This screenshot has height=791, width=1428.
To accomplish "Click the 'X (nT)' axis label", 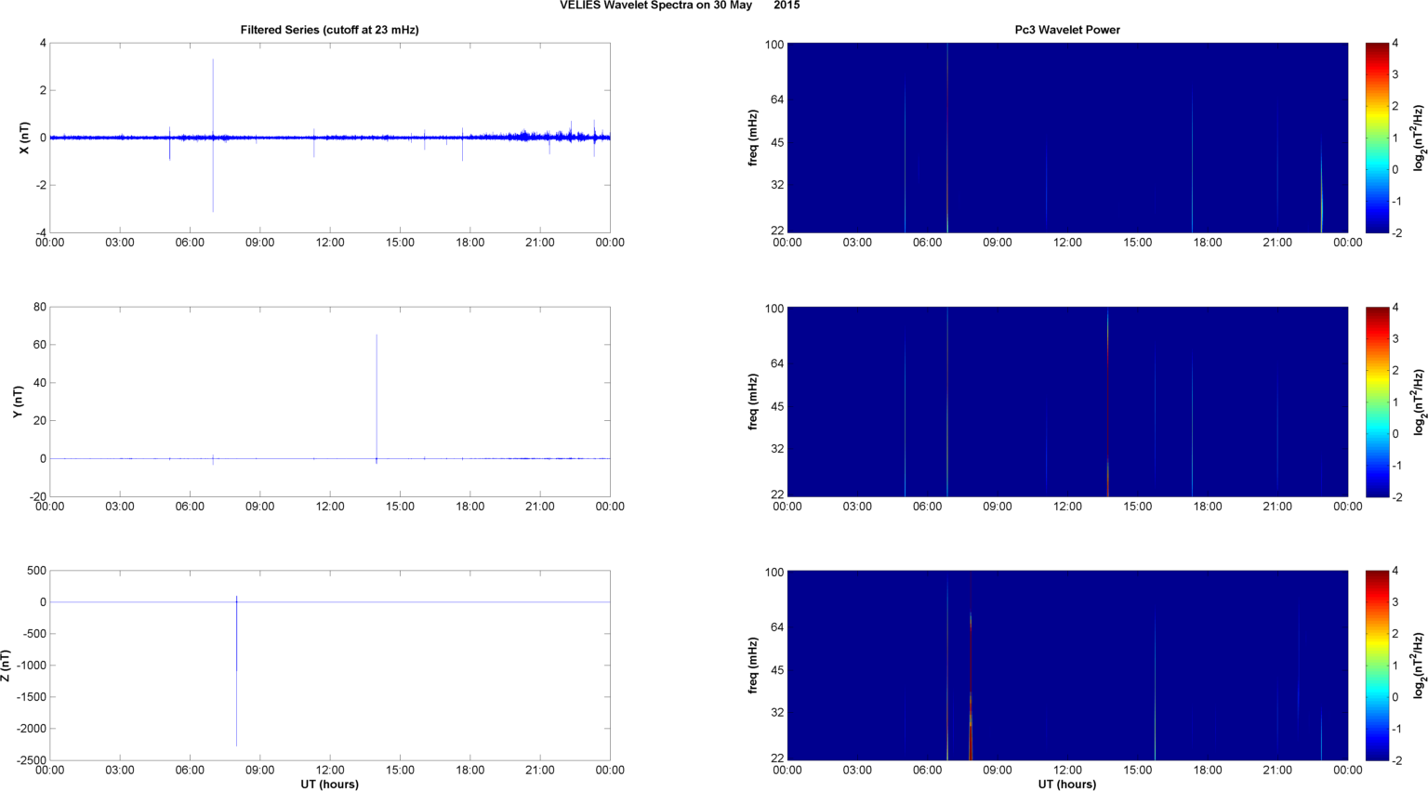I will coord(25,138).
